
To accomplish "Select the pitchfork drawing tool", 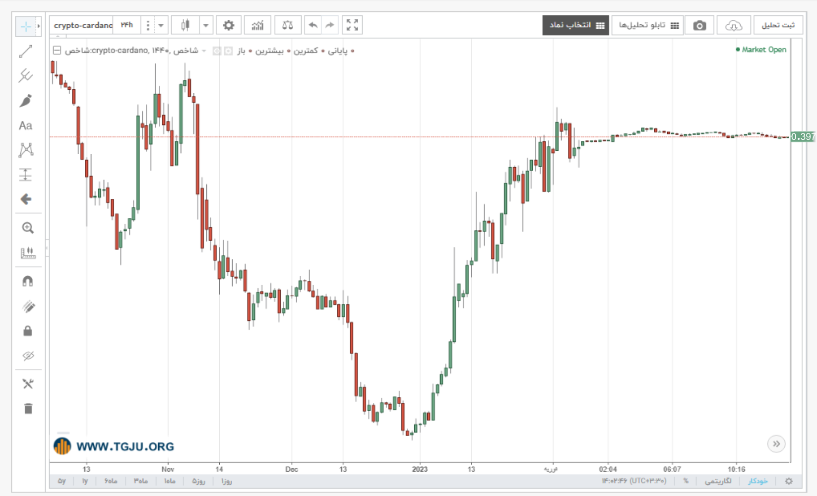I will pyautogui.click(x=26, y=75).
